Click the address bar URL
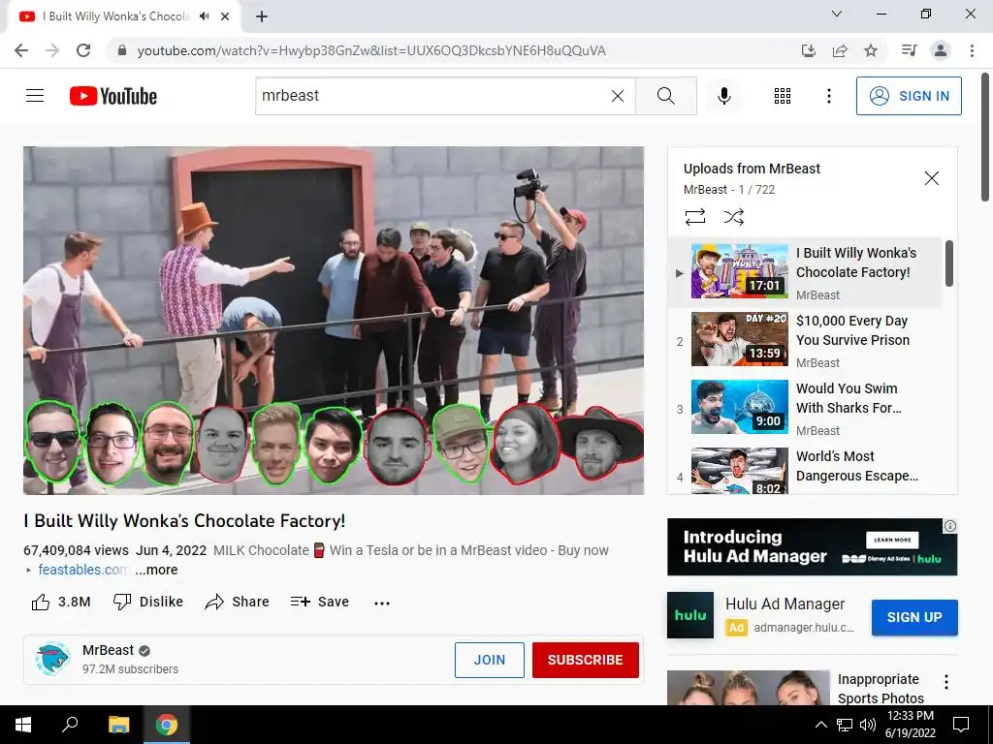This screenshot has width=993, height=744. tap(371, 50)
